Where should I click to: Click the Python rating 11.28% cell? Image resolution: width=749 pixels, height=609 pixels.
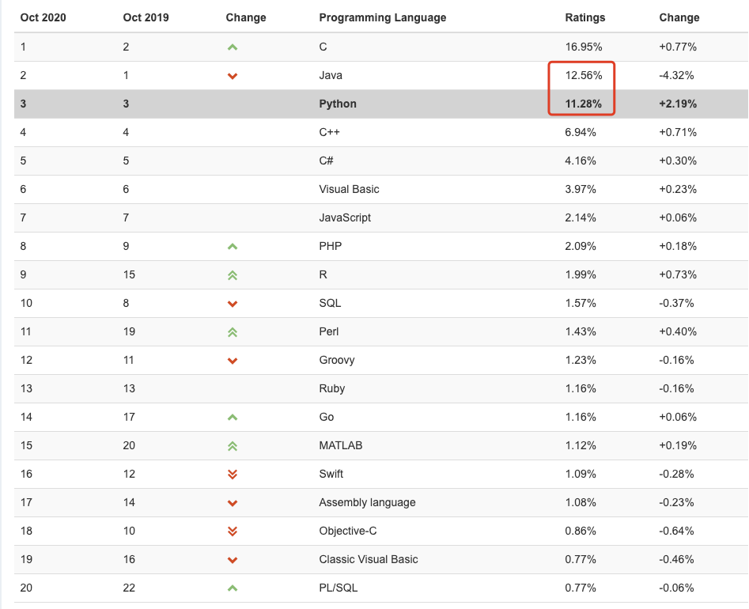[x=584, y=104]
